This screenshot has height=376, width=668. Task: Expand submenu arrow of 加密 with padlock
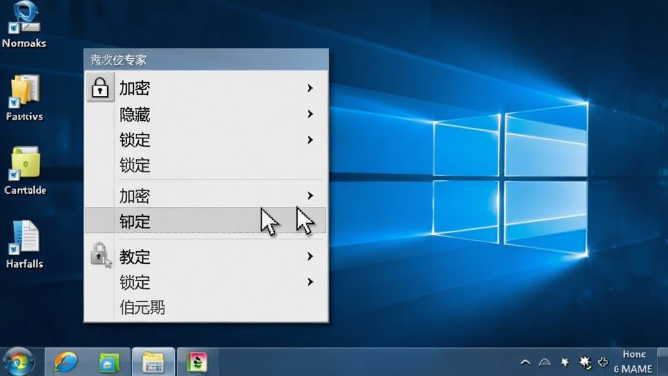point(310,88)
